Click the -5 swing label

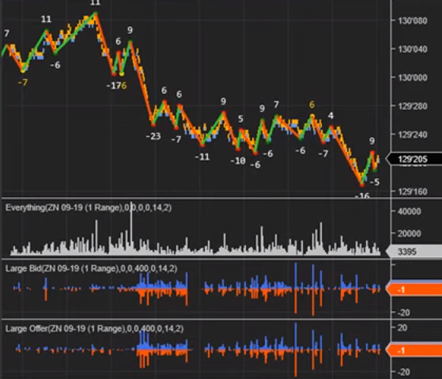coord(375,182)
